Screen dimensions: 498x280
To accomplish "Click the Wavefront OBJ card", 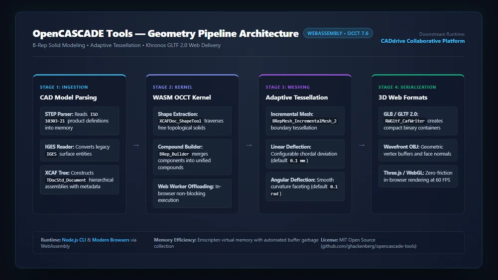I will coord(418,150).
